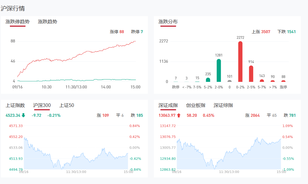
Task: Switch to the 上证50 tab
Action: (67, 105)
